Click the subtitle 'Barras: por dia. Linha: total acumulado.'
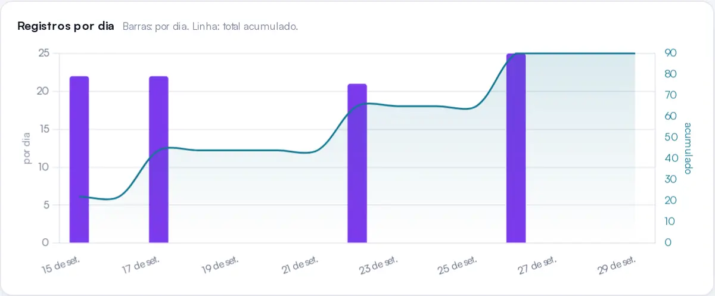Viewport: 715px width, 296px height. [210, 27]
